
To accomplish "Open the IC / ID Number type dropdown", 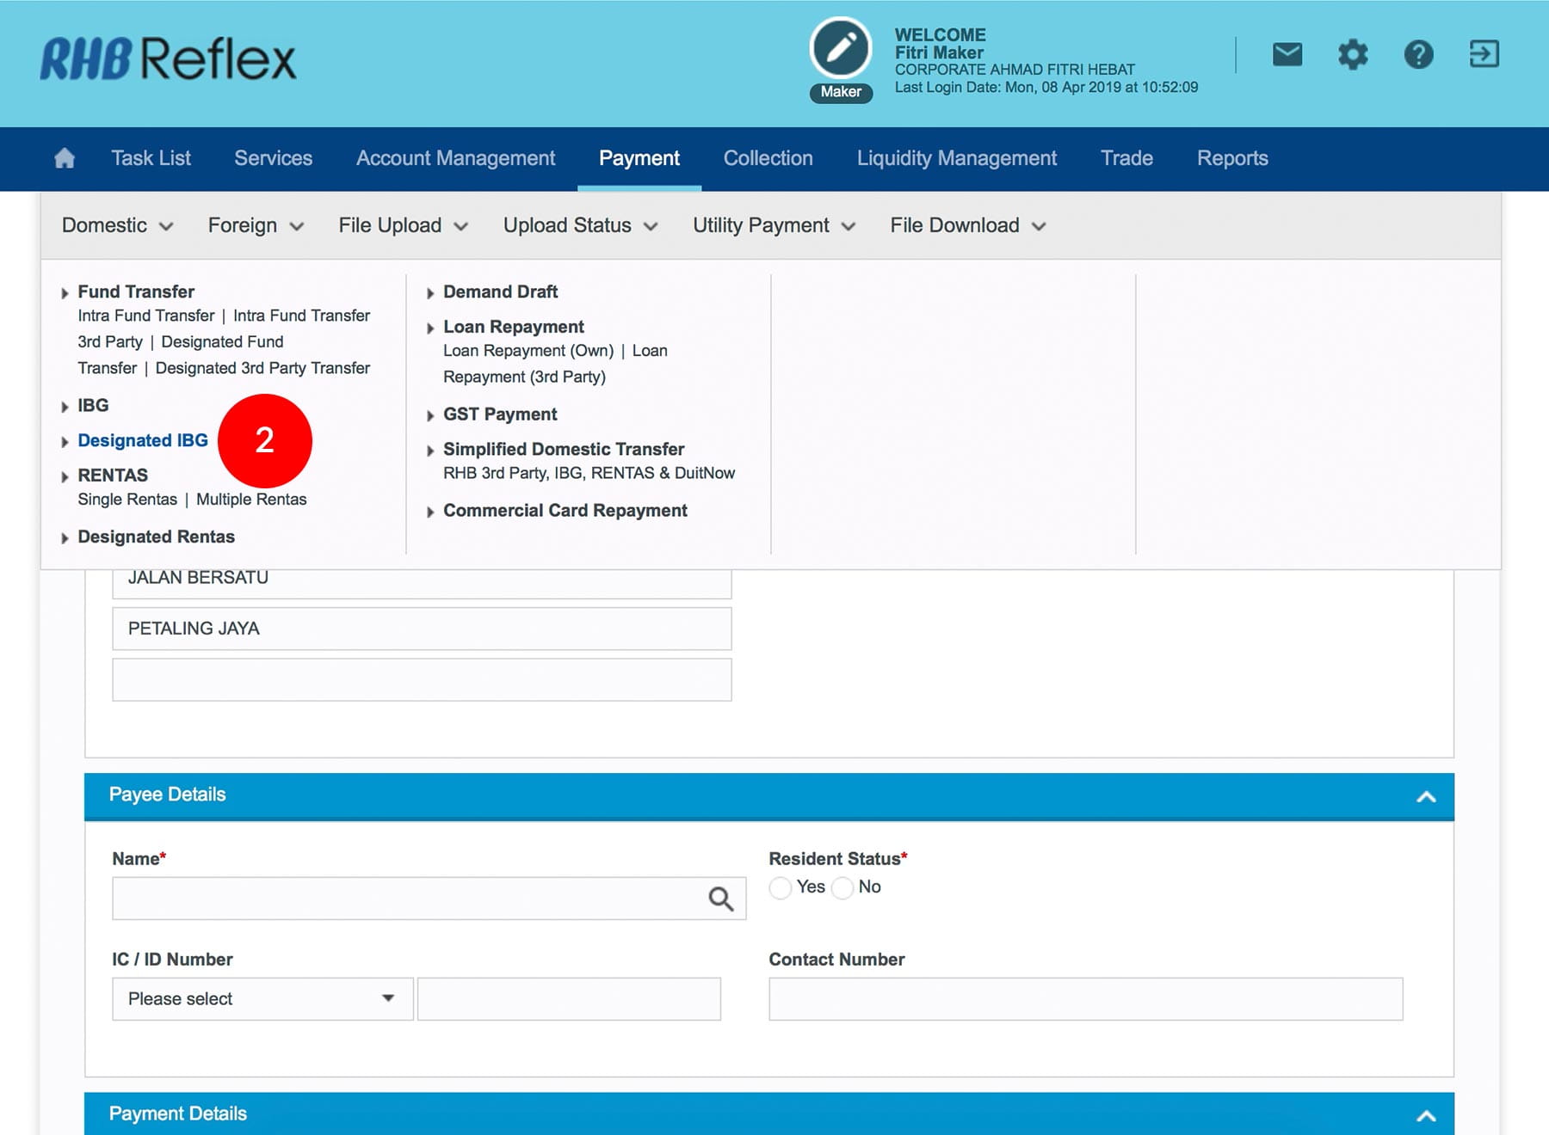I will [262, 998].
